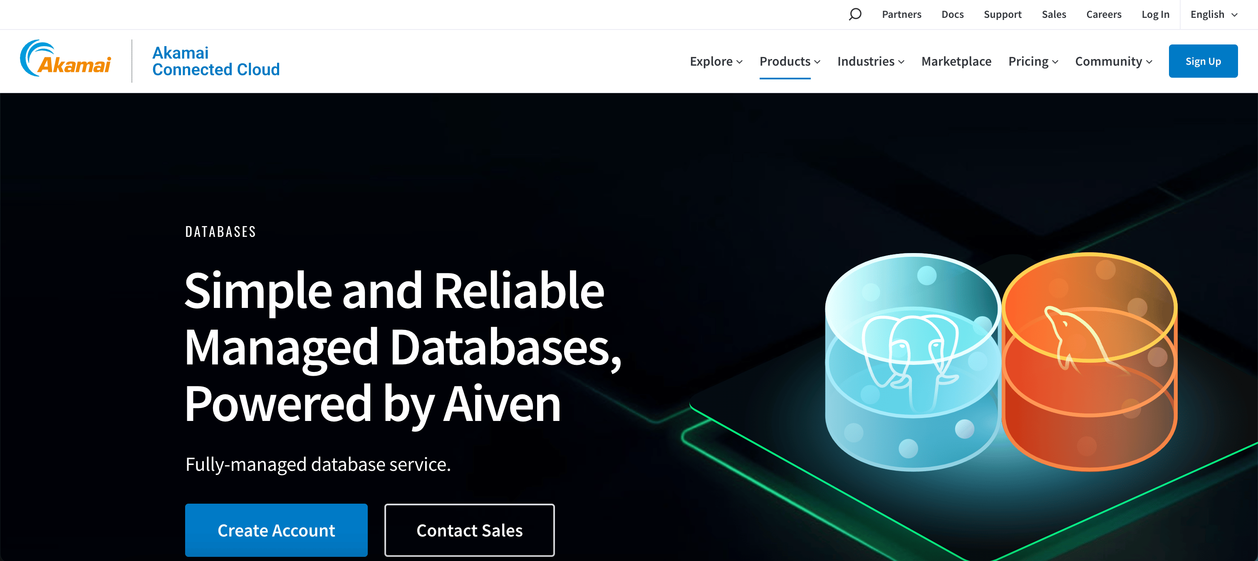Image resolution: width=1258 pixels, height=561 pixels.
Task: Click the Akamai logo
Action: (65, 59)
